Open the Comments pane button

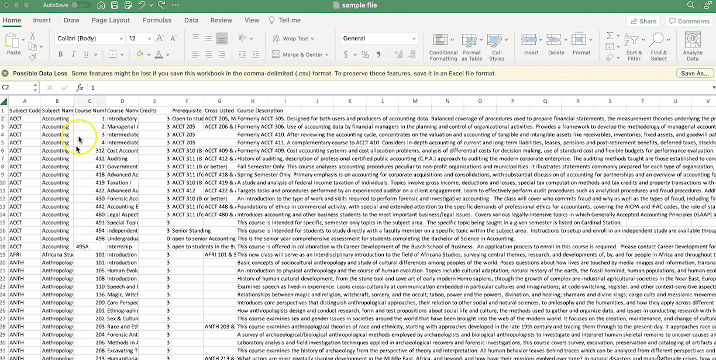[x=688, y=21]
